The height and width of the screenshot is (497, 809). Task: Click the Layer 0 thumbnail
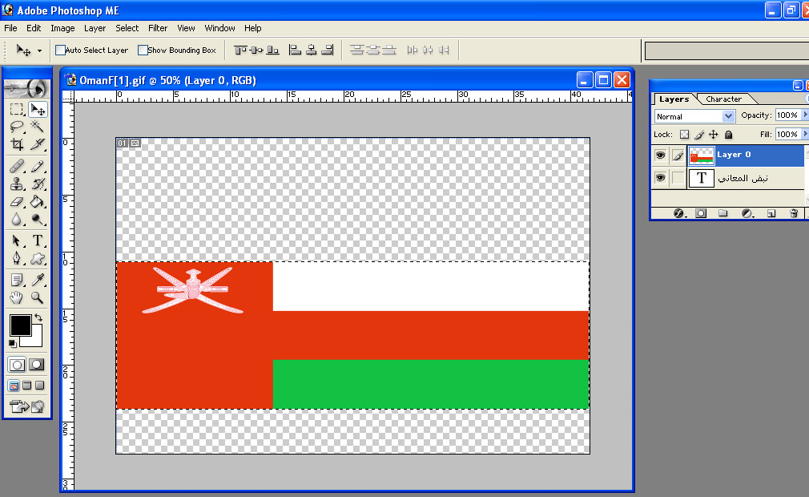[702, 156]
